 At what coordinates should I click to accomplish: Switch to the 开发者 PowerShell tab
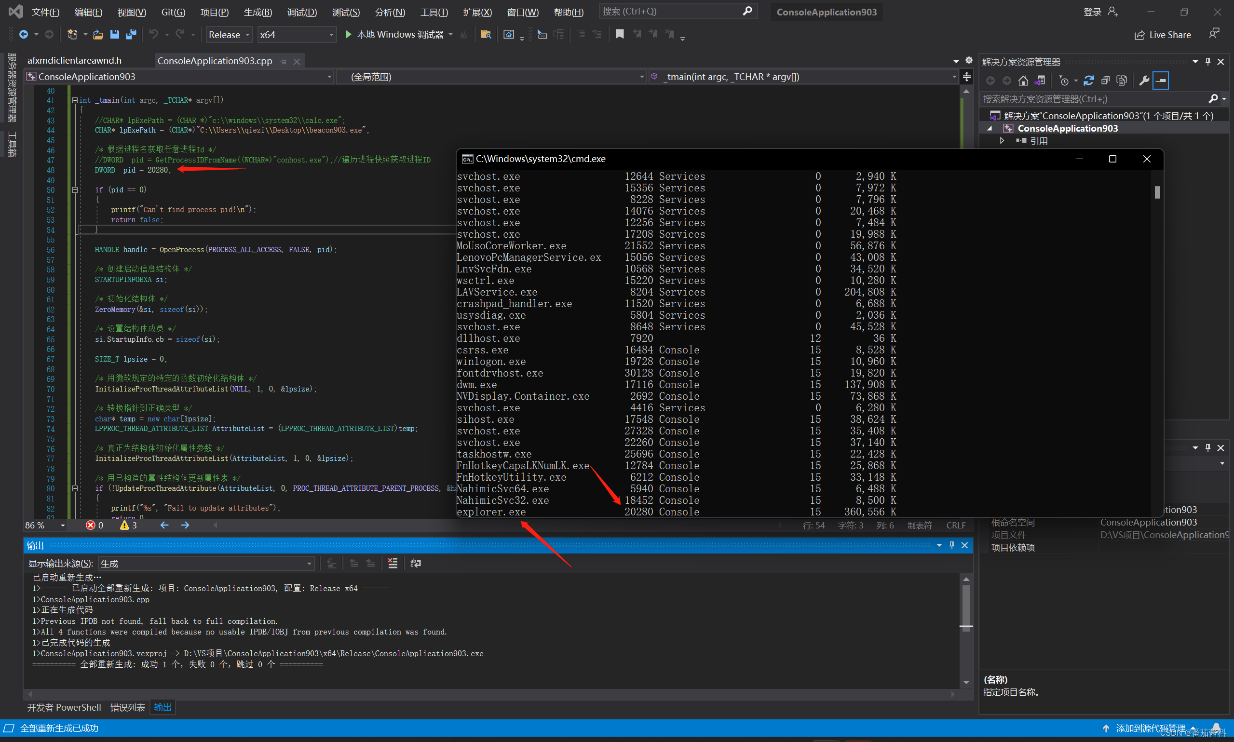[64, 707]
